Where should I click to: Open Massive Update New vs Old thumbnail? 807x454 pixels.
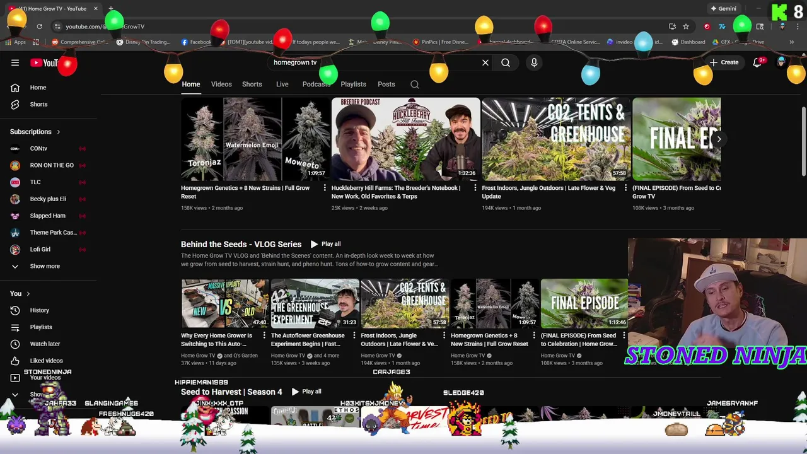tap(225, 303)
